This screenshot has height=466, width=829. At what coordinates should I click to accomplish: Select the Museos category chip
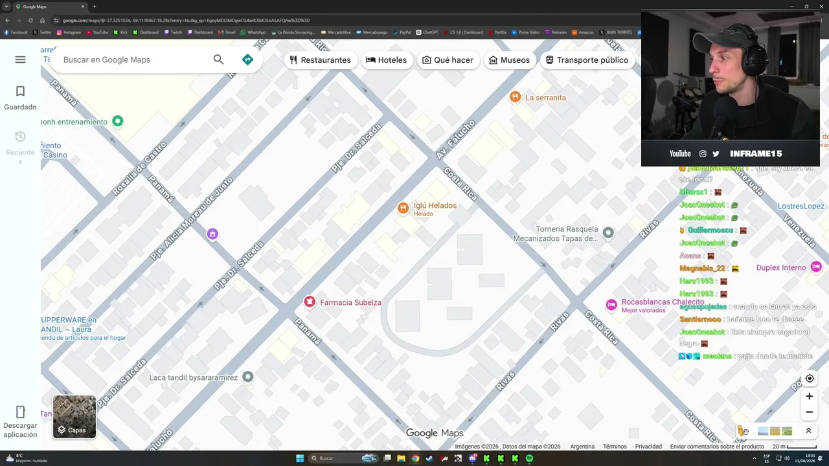tap(509, 60)
